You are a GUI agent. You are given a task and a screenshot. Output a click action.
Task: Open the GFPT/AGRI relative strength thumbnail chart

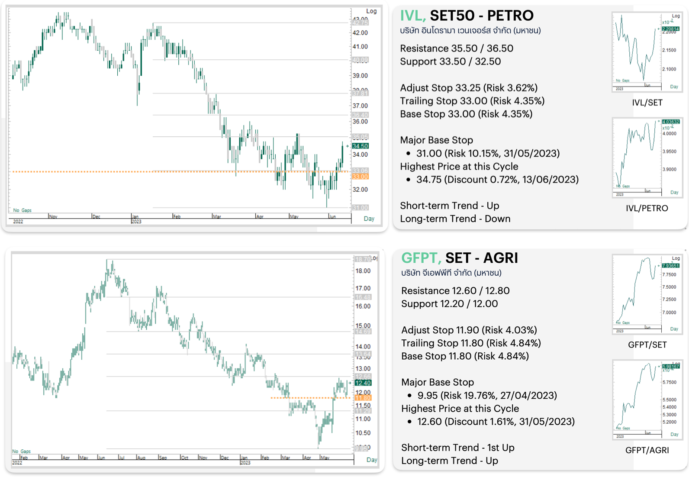[x=647, y=400]
